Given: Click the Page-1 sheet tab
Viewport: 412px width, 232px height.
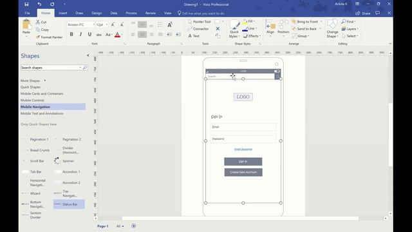Looking at the screenshot, I should (x=103, y=226).
